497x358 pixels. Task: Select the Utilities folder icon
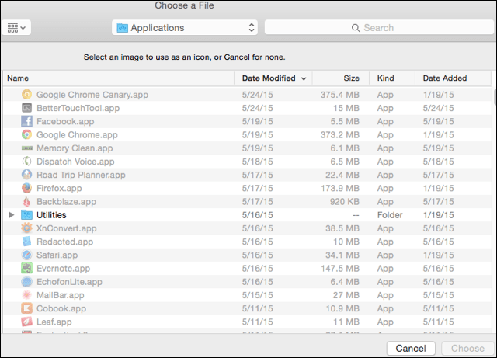click(26, 214)
